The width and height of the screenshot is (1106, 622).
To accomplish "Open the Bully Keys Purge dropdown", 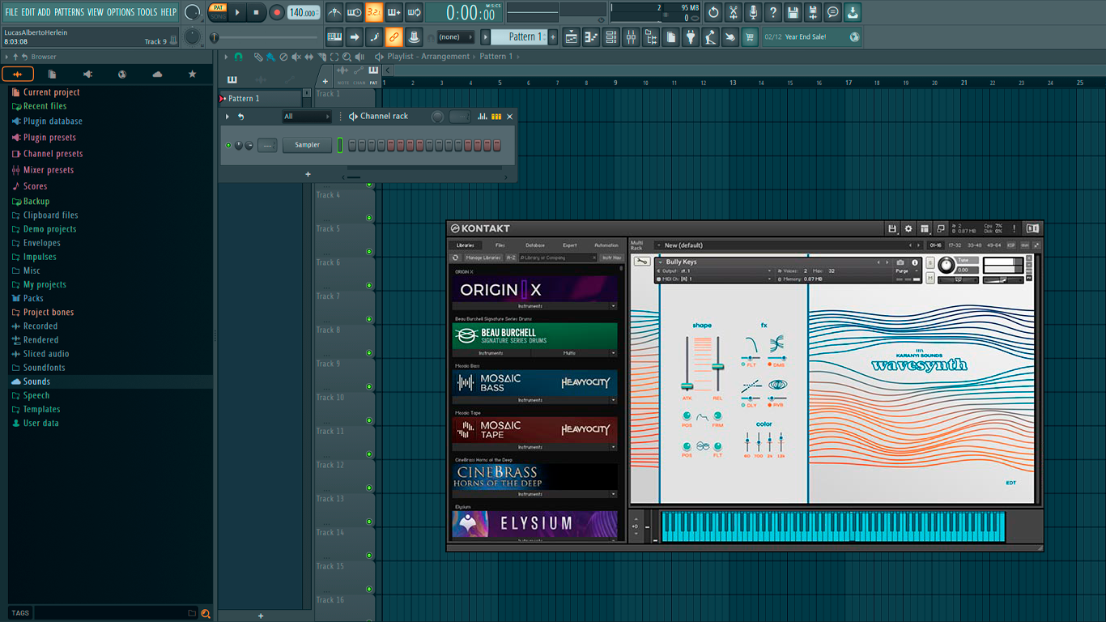I will click(x=907, y=271).
